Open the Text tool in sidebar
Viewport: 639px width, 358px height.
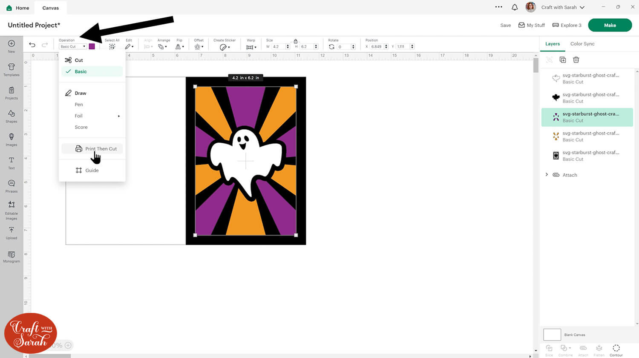click(12, 162)
